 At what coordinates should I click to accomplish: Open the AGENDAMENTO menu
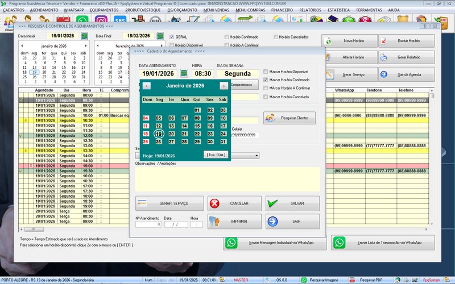44,10
